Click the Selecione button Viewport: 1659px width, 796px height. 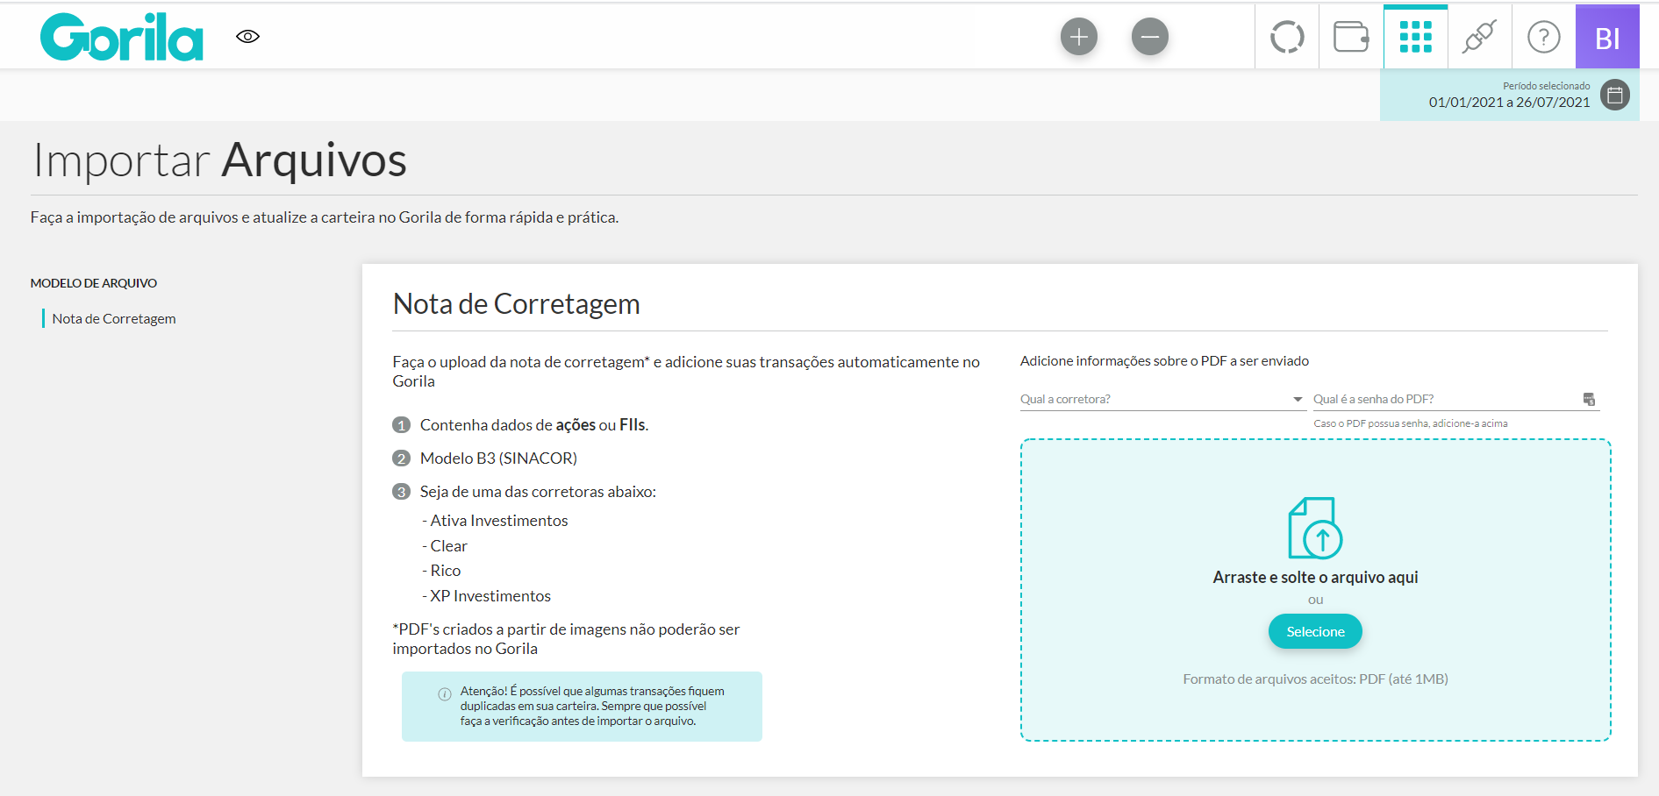(1315, 631)
